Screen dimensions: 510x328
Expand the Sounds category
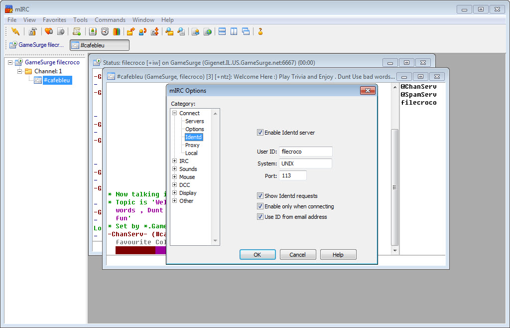(175, 169)
